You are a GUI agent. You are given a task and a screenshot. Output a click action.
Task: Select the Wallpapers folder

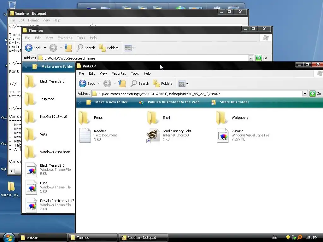tap(232, 118)
